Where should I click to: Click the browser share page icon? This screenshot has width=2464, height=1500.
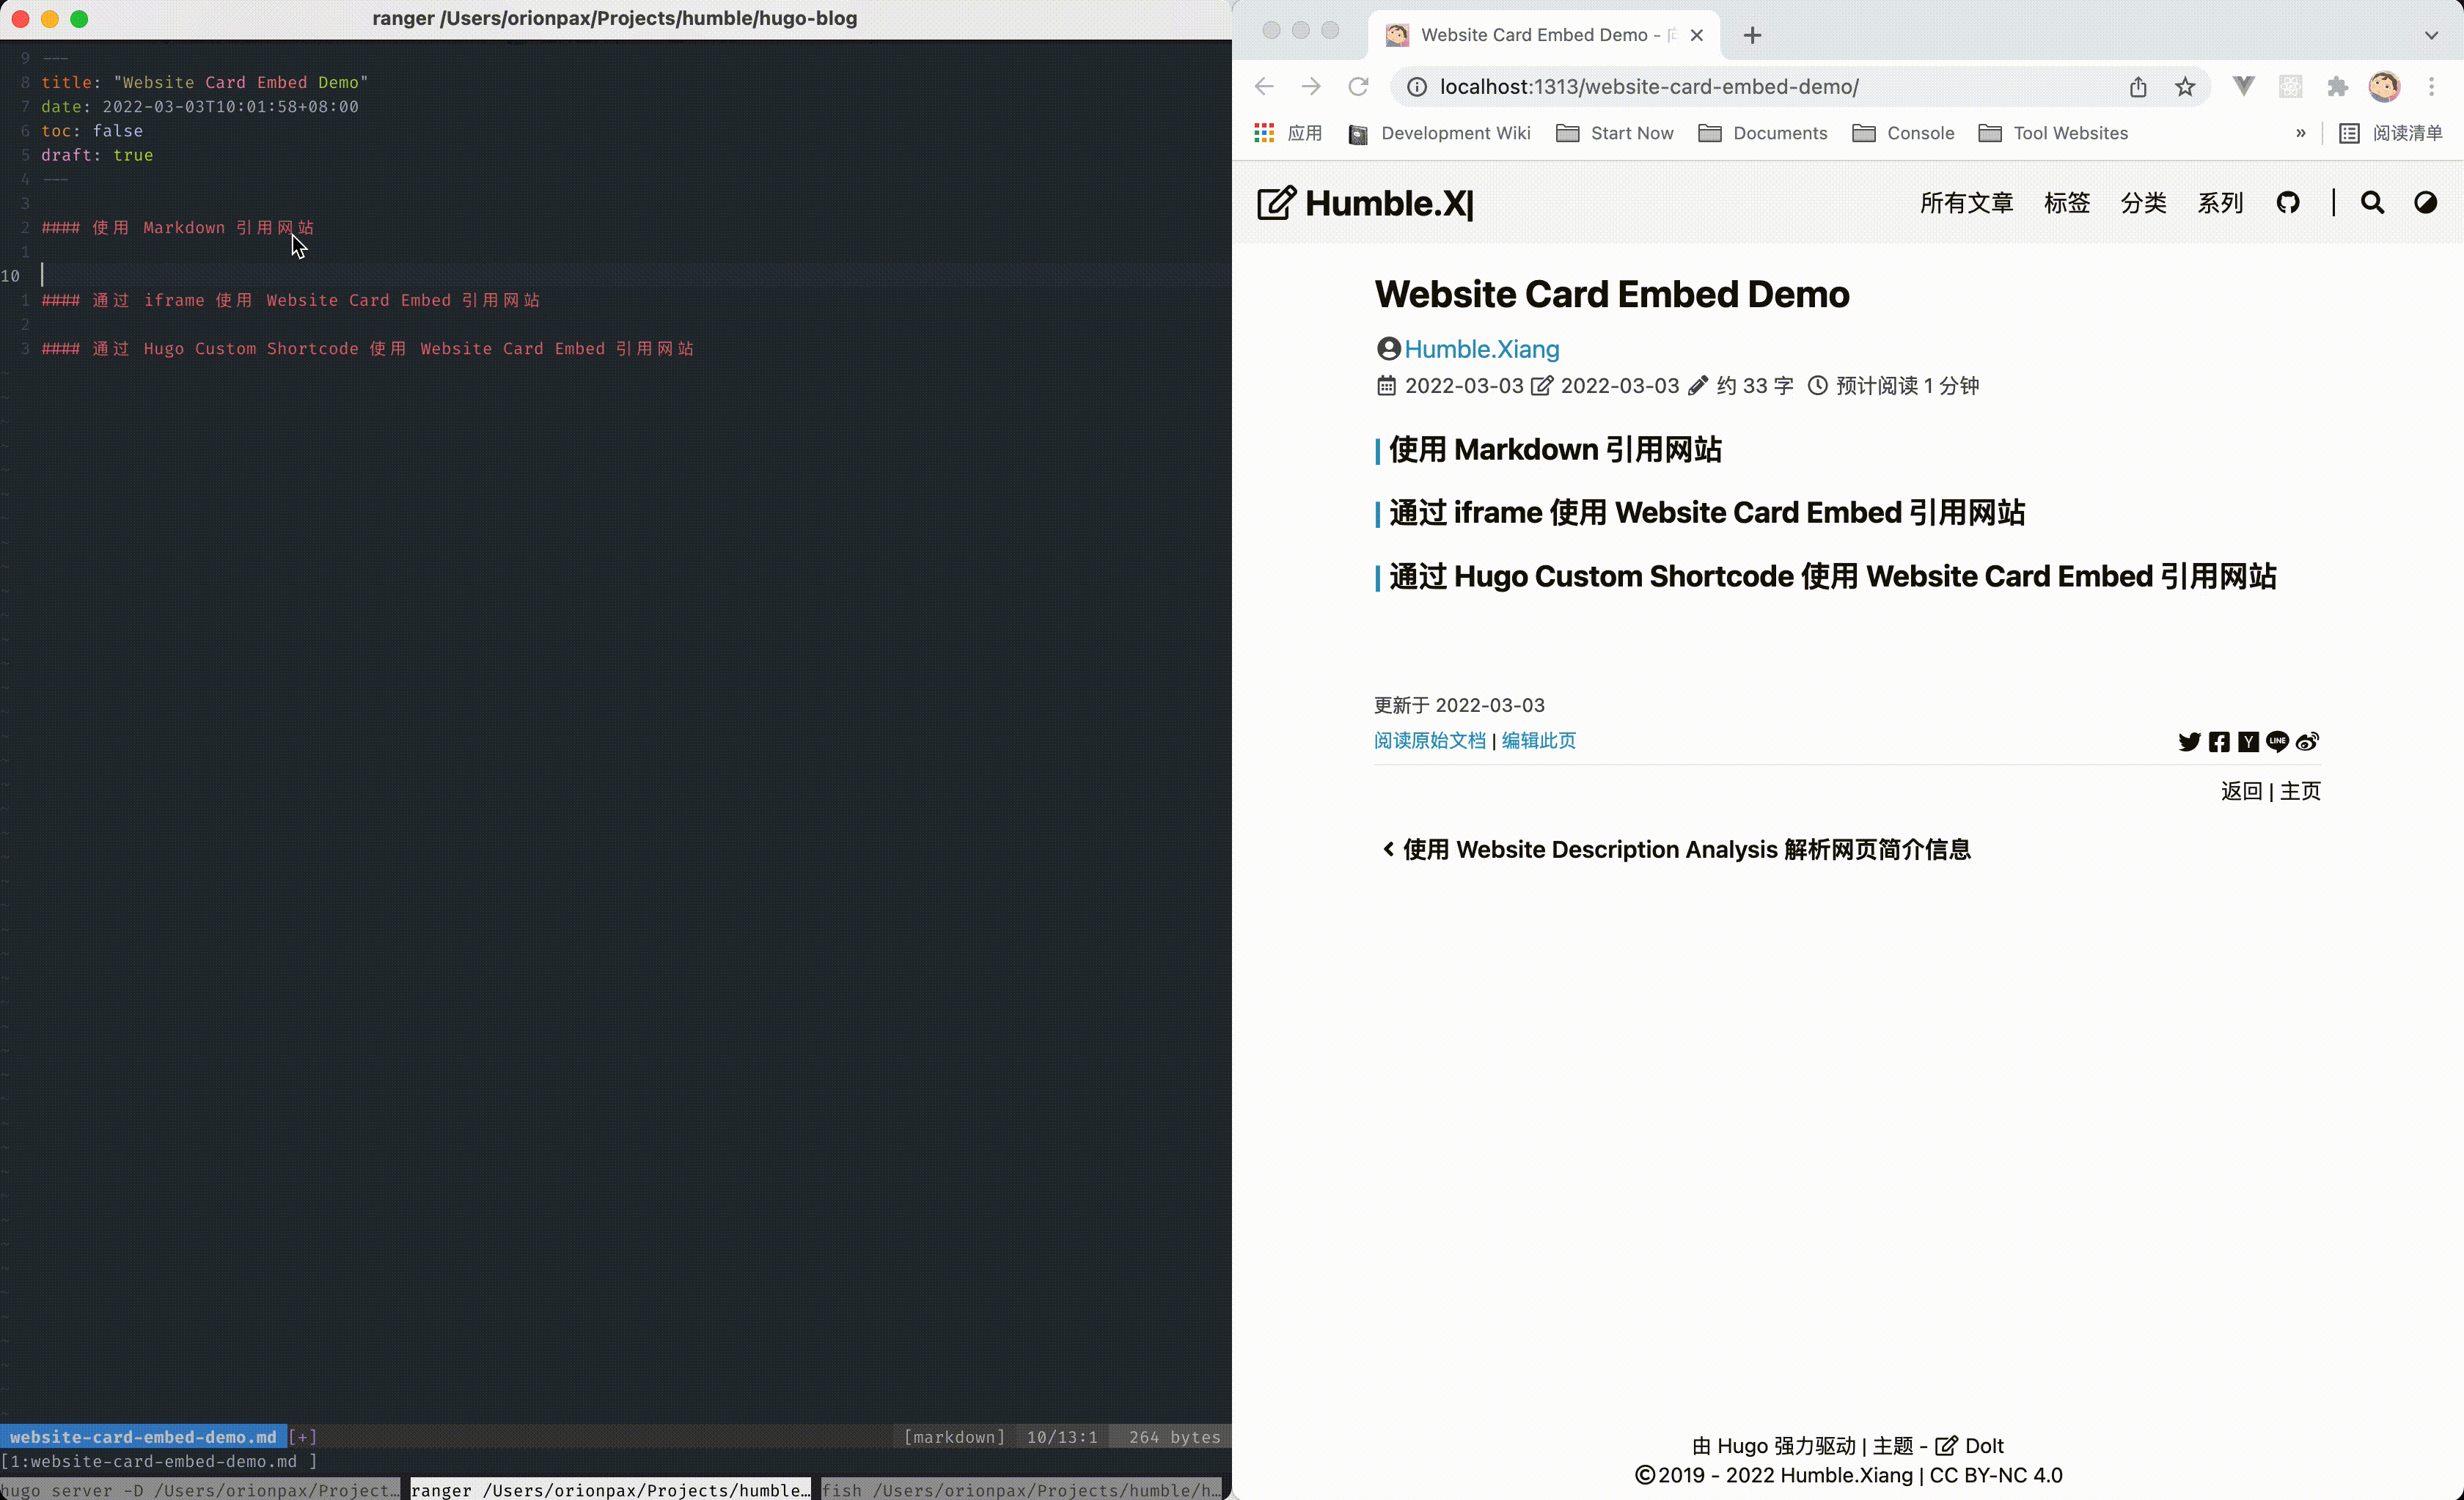point(2138,87)
